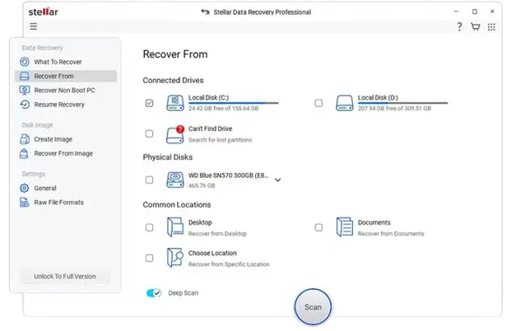
Task: Click the Local Disk (C:) drive icon
Action: point(175,103)
